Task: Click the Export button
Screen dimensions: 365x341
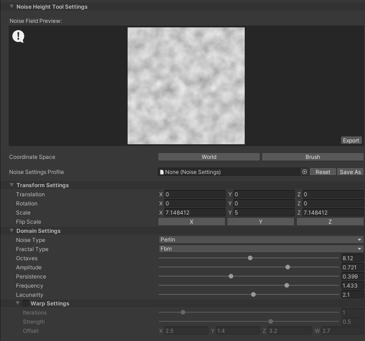Action: coord(351,140)
